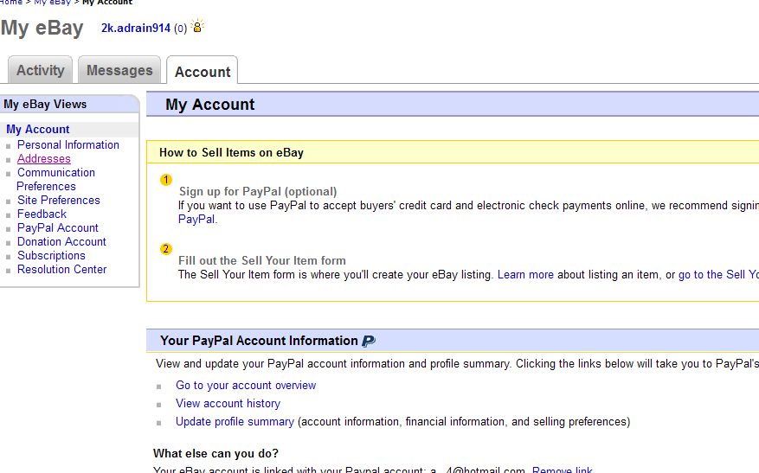Click the How to Sell Items on eBay heading
Viewport: 759px width, 473px height.
[231, 152]
